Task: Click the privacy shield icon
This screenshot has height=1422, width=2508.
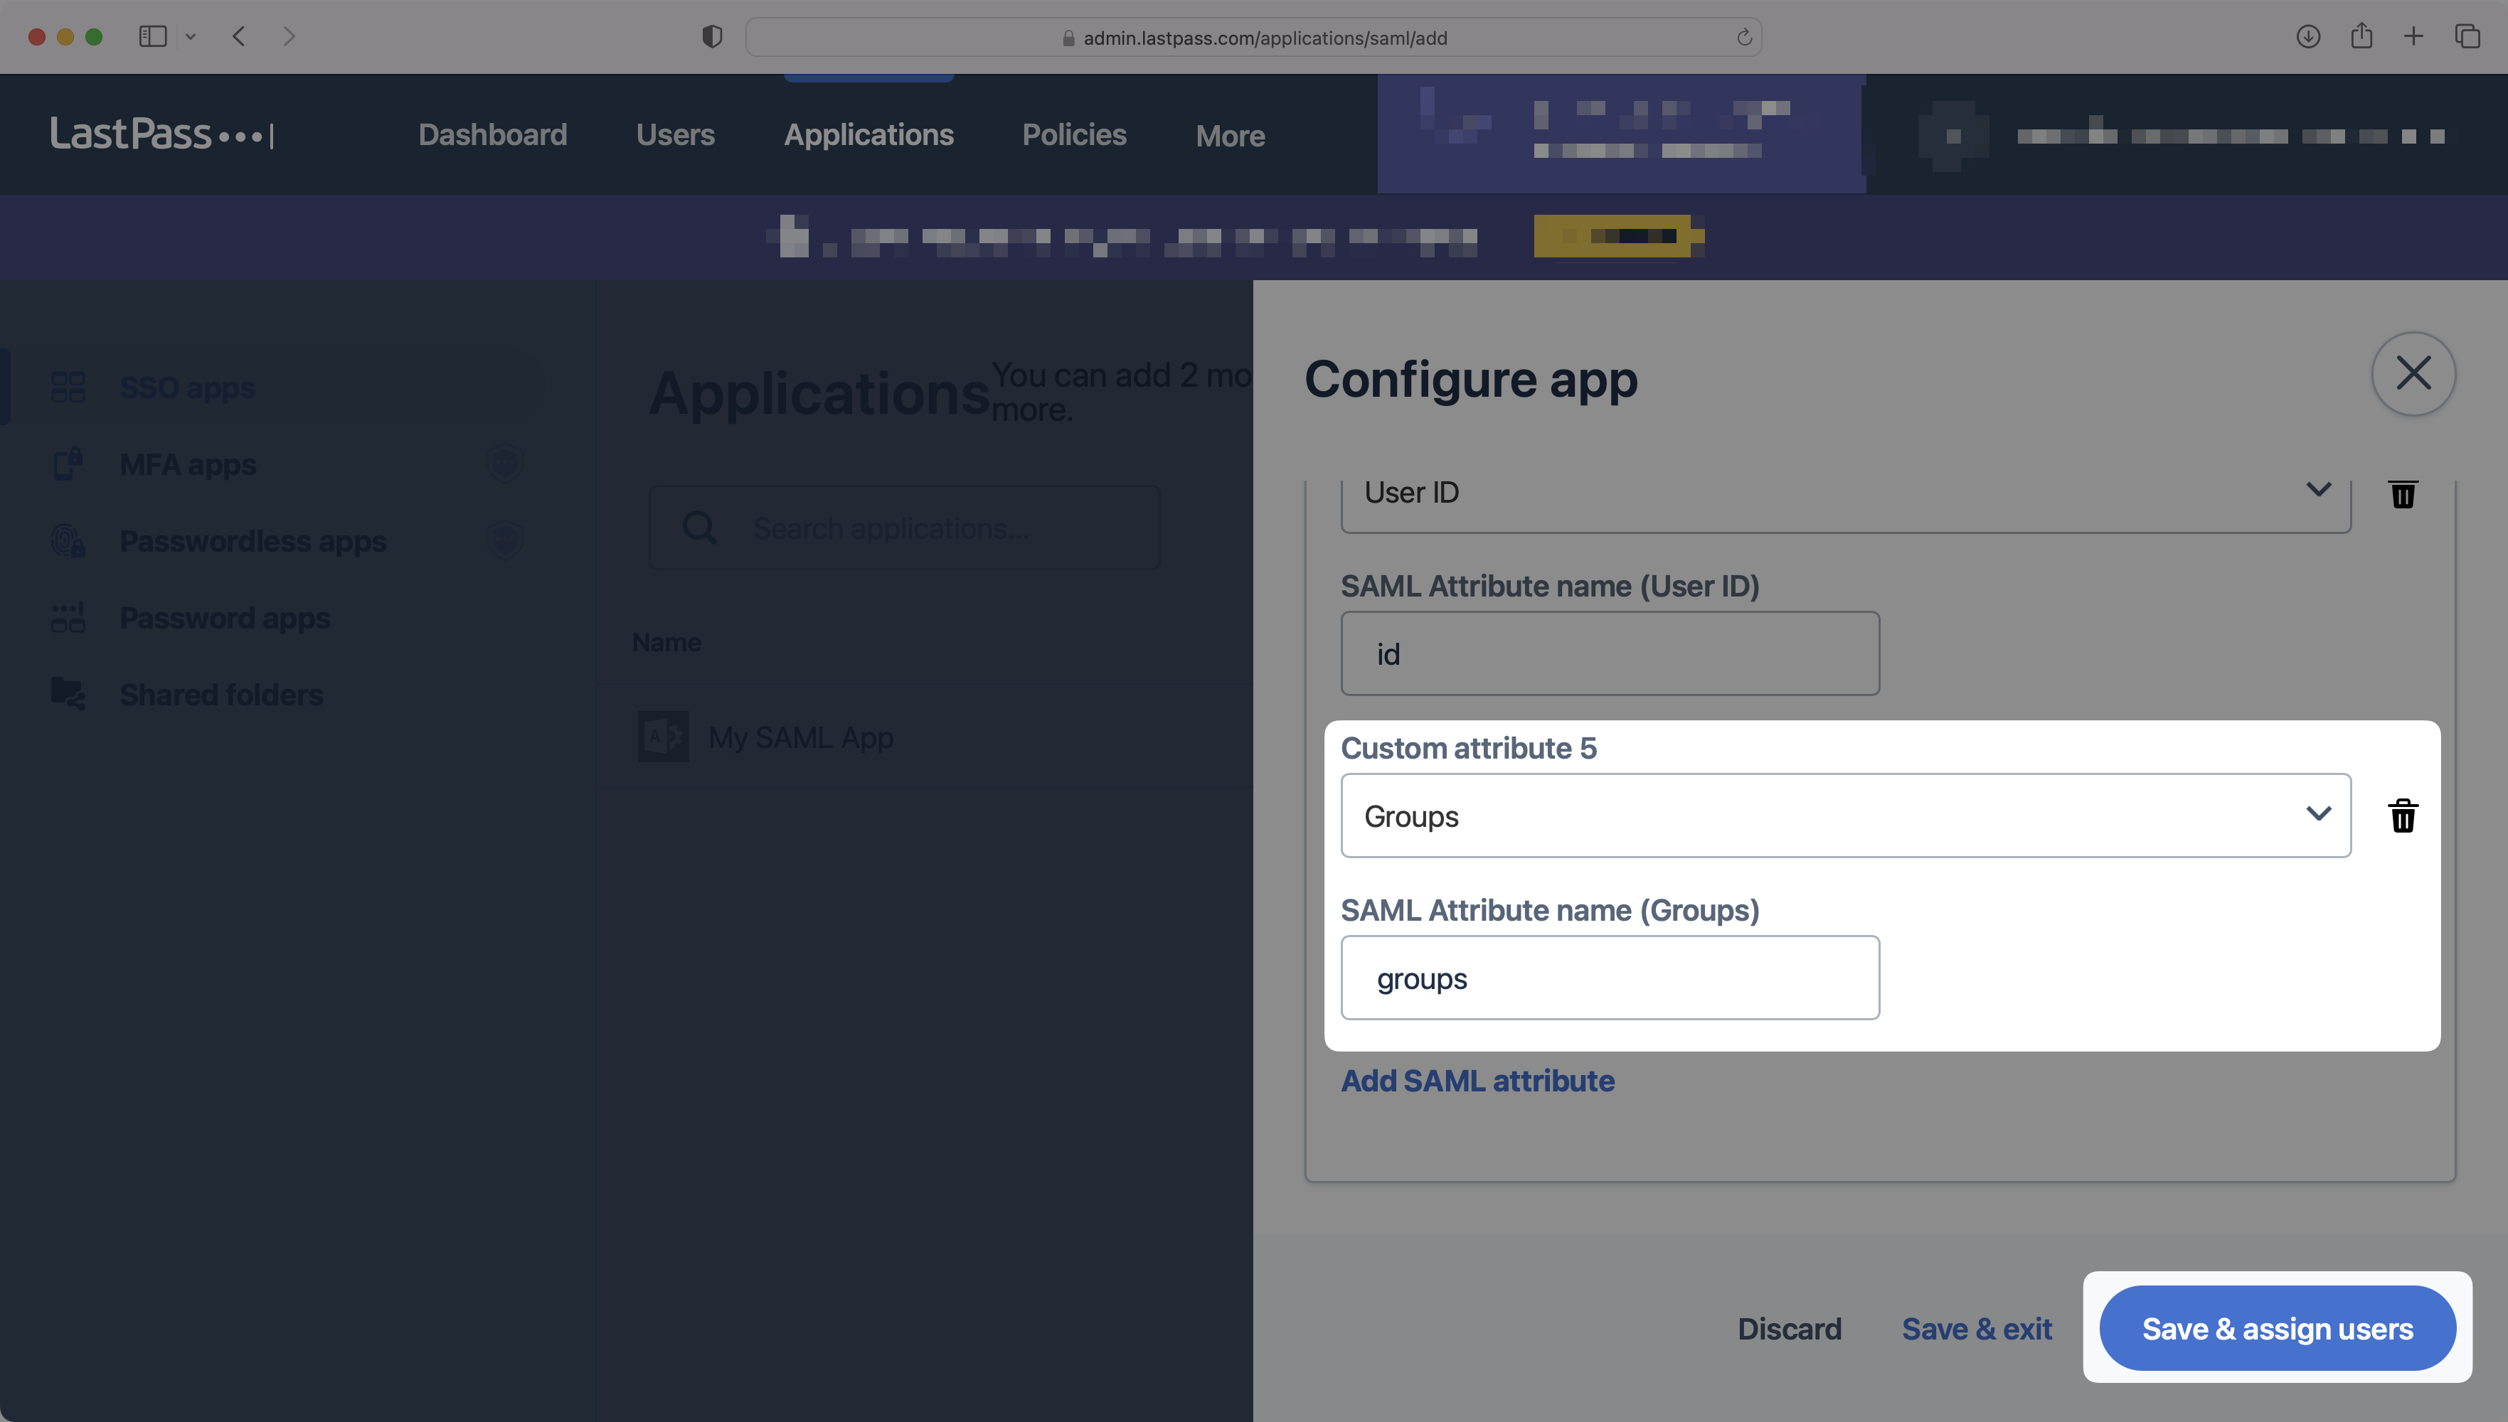Action: click(712, 37)
